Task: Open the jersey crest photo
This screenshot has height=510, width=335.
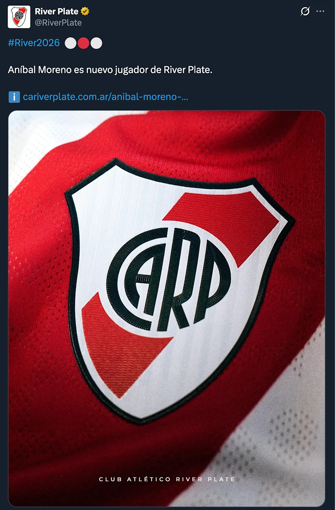Action: coord(167,308)
